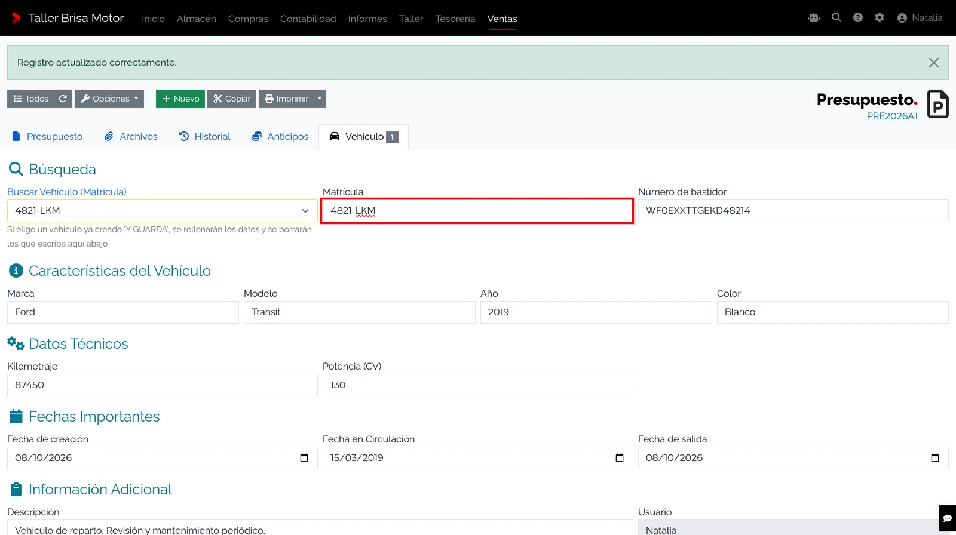
Task: Open the Tesorería menu
Action: [x=455, y=19]
